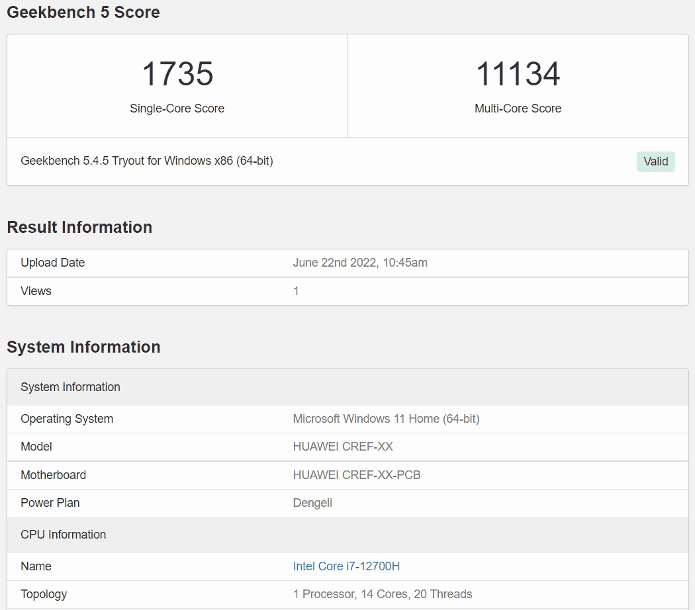Click the Valid result badge
The width and height of the screenshot is (695, 610).
pos(655,161)
